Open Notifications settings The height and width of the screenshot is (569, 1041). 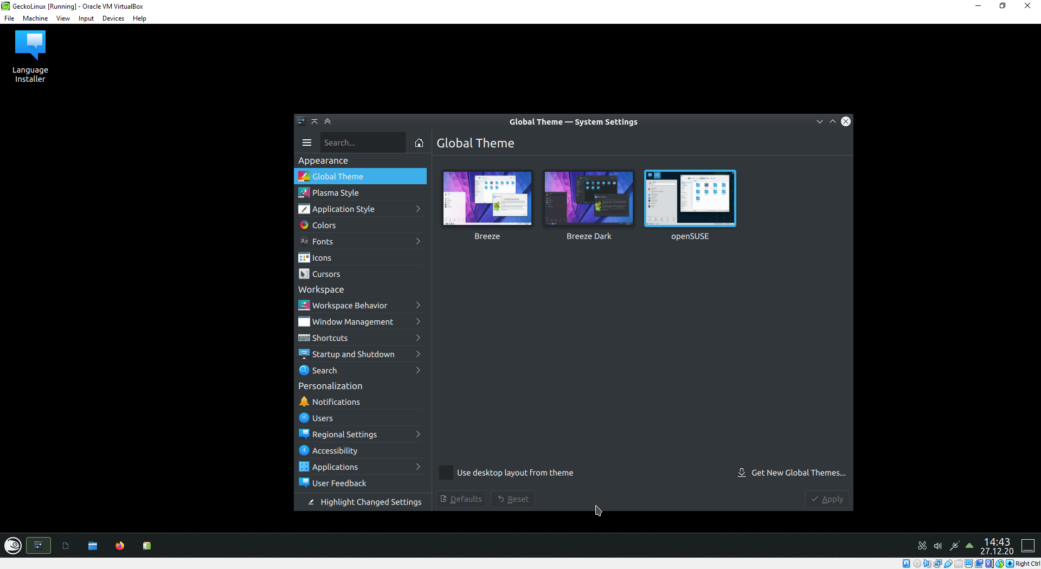click(360, 402)
